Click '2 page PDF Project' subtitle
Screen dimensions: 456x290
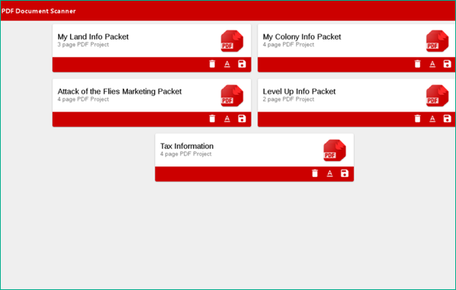[x=288, y=99]
